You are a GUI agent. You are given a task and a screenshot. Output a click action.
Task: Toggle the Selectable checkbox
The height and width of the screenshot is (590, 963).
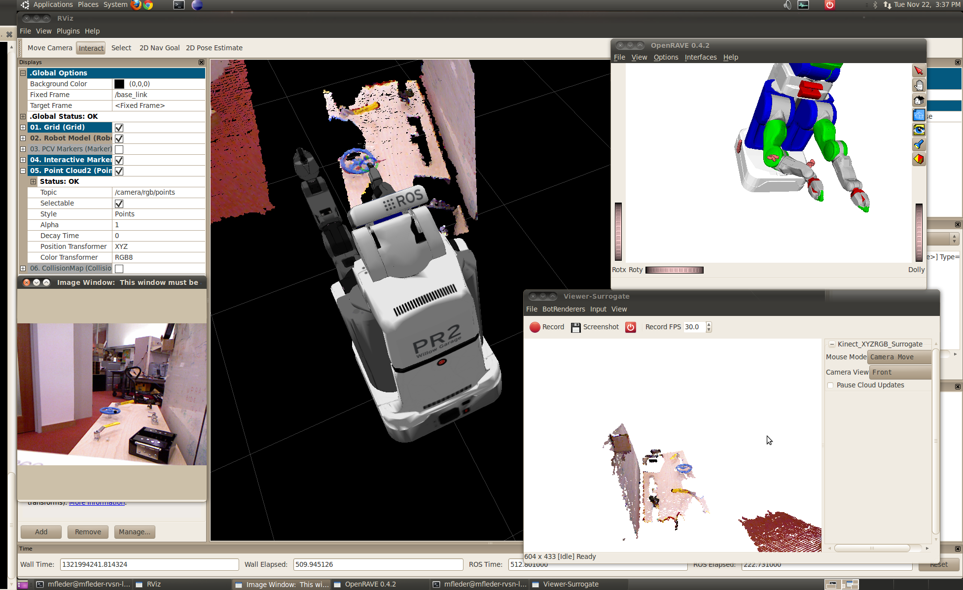click(x=119, y=204)
